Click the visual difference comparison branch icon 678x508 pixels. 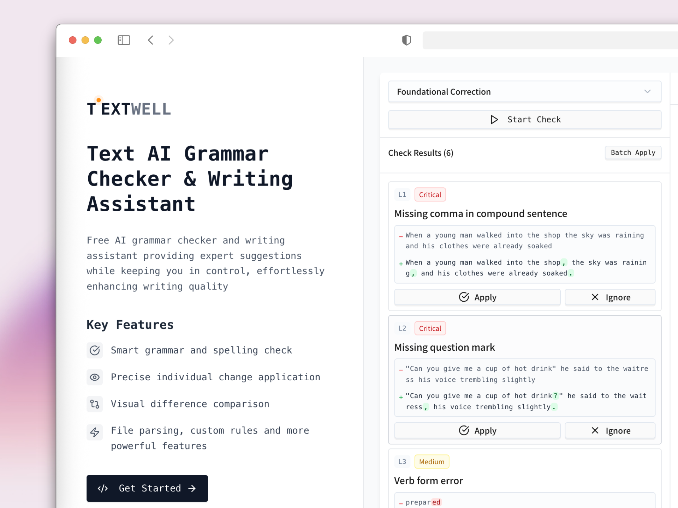(95, 404)
